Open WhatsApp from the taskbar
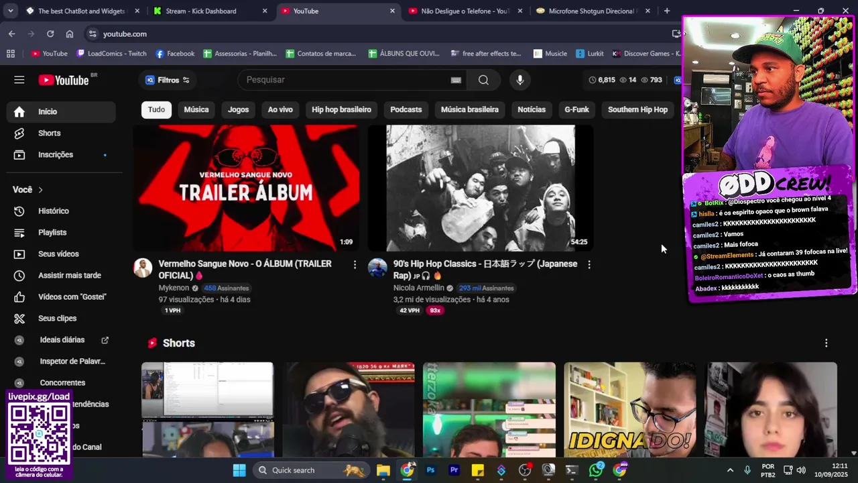Screen dimensions: 858x483 pyautogui.click(x=596, y=470)
